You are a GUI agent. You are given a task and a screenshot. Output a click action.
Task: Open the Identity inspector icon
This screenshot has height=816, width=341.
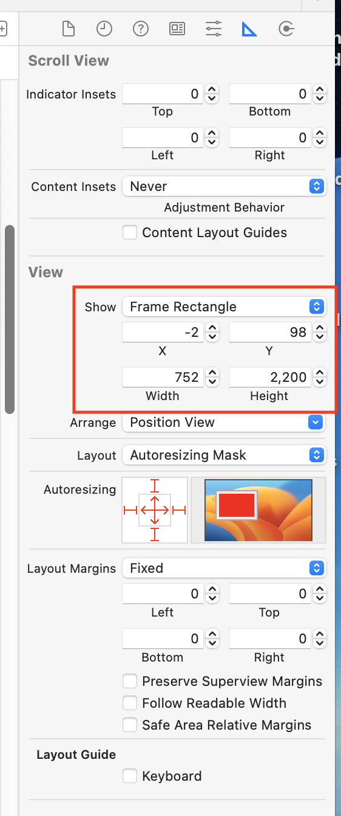(177, 29)
